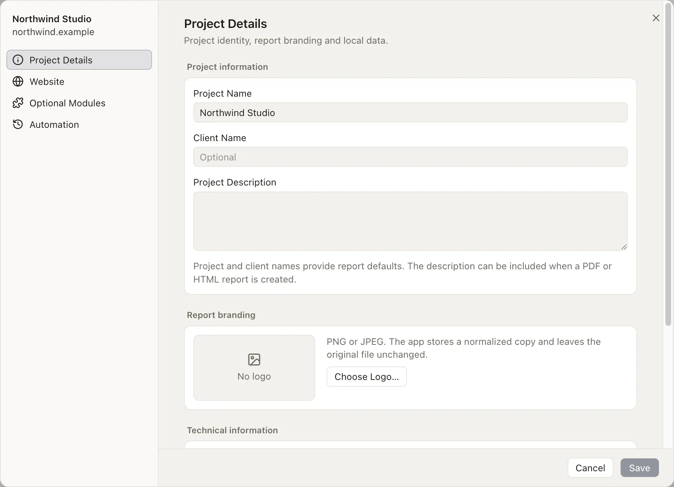The height and width of the screenshot is (487, 674).
Task: Click the vertical scrollbar on the right
Action: [668, 165]
